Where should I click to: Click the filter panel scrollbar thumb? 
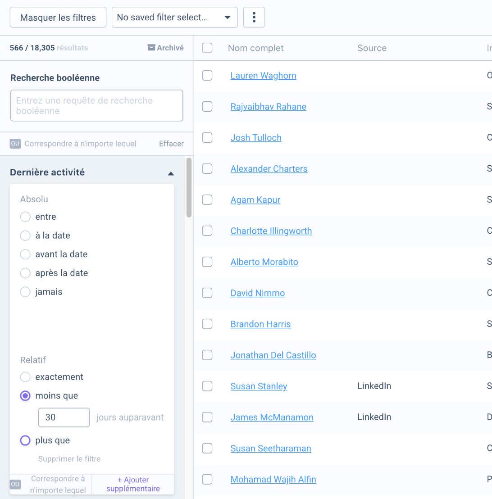(189, 187)
